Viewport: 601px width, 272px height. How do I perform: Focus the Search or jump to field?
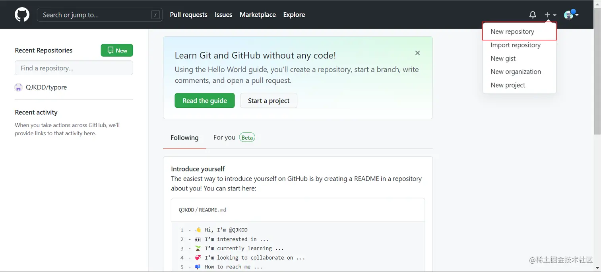pos(99,15)
